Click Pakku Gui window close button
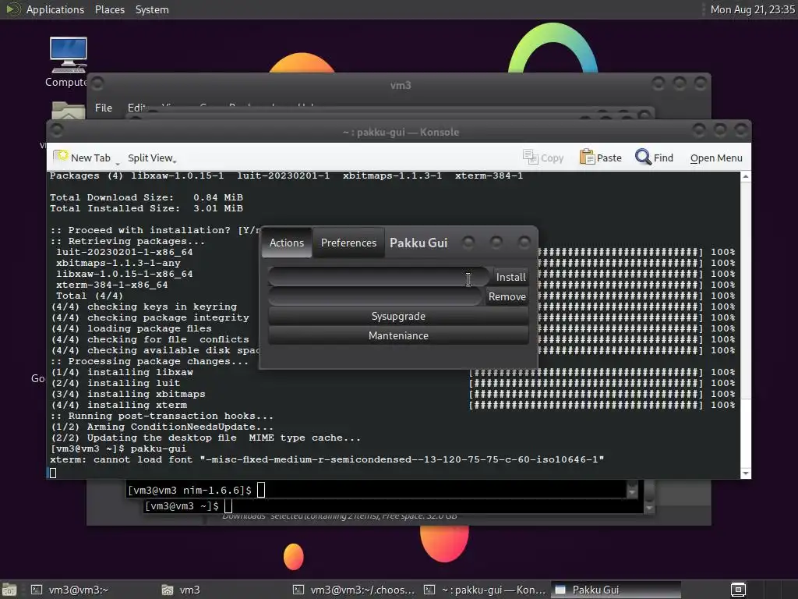The height and width of the screenshot is (599, 798). pyautogui.click(x=524, y=243)
